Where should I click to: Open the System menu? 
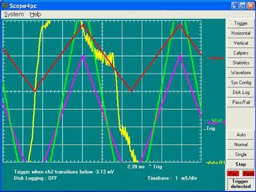click(x=14, y=14)
